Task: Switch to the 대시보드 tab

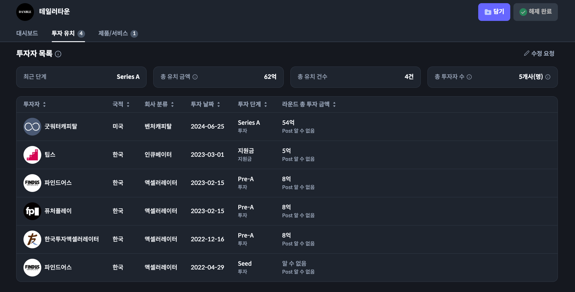Action: tap(27, 33)
